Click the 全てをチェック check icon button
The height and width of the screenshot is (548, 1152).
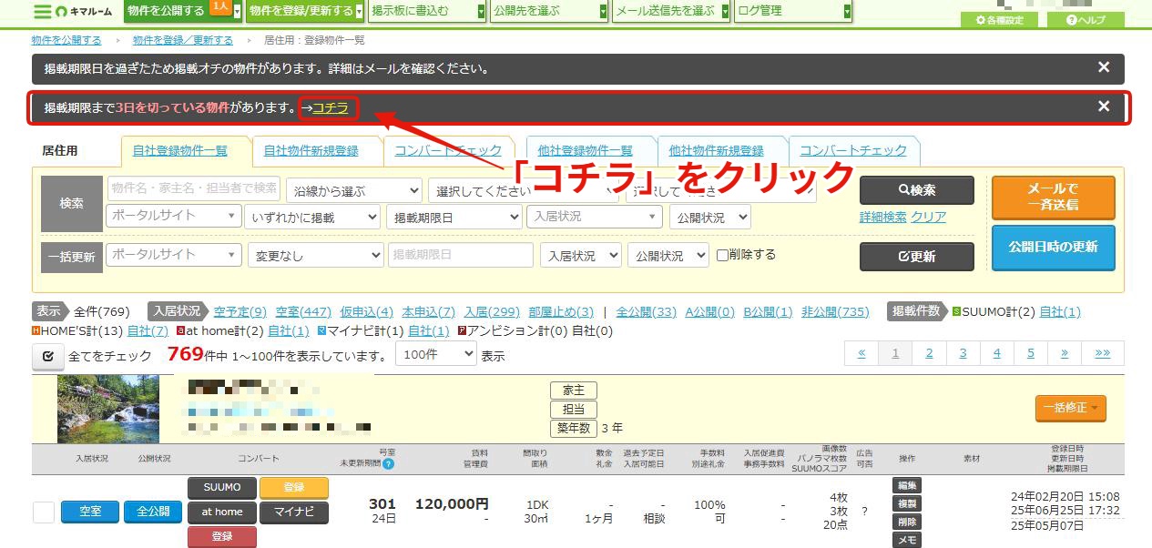[47, 357]
